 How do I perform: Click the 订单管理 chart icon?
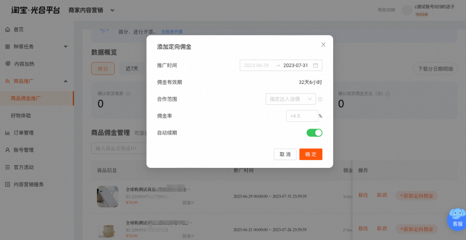click(x=7, y=133)
